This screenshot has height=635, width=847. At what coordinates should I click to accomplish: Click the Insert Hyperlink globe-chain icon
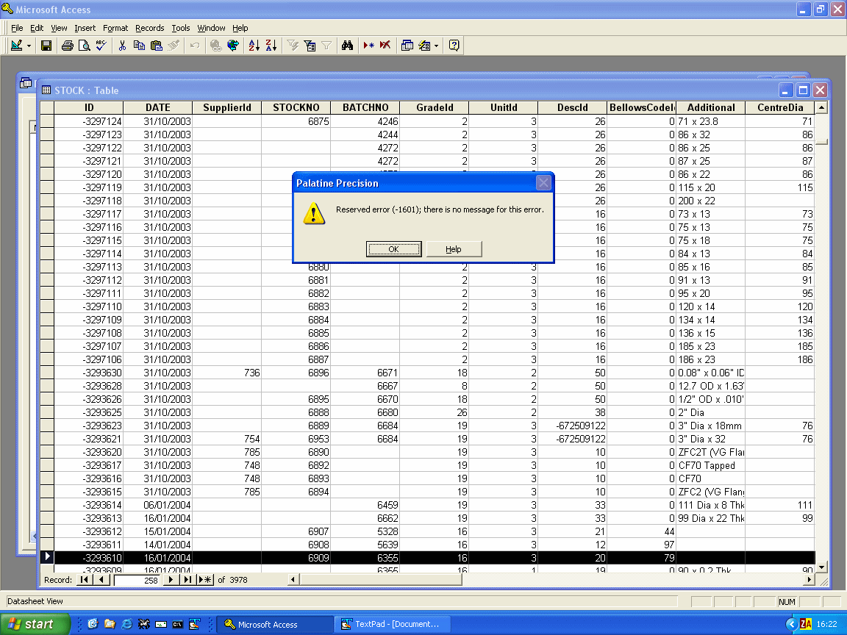(216, 46)
